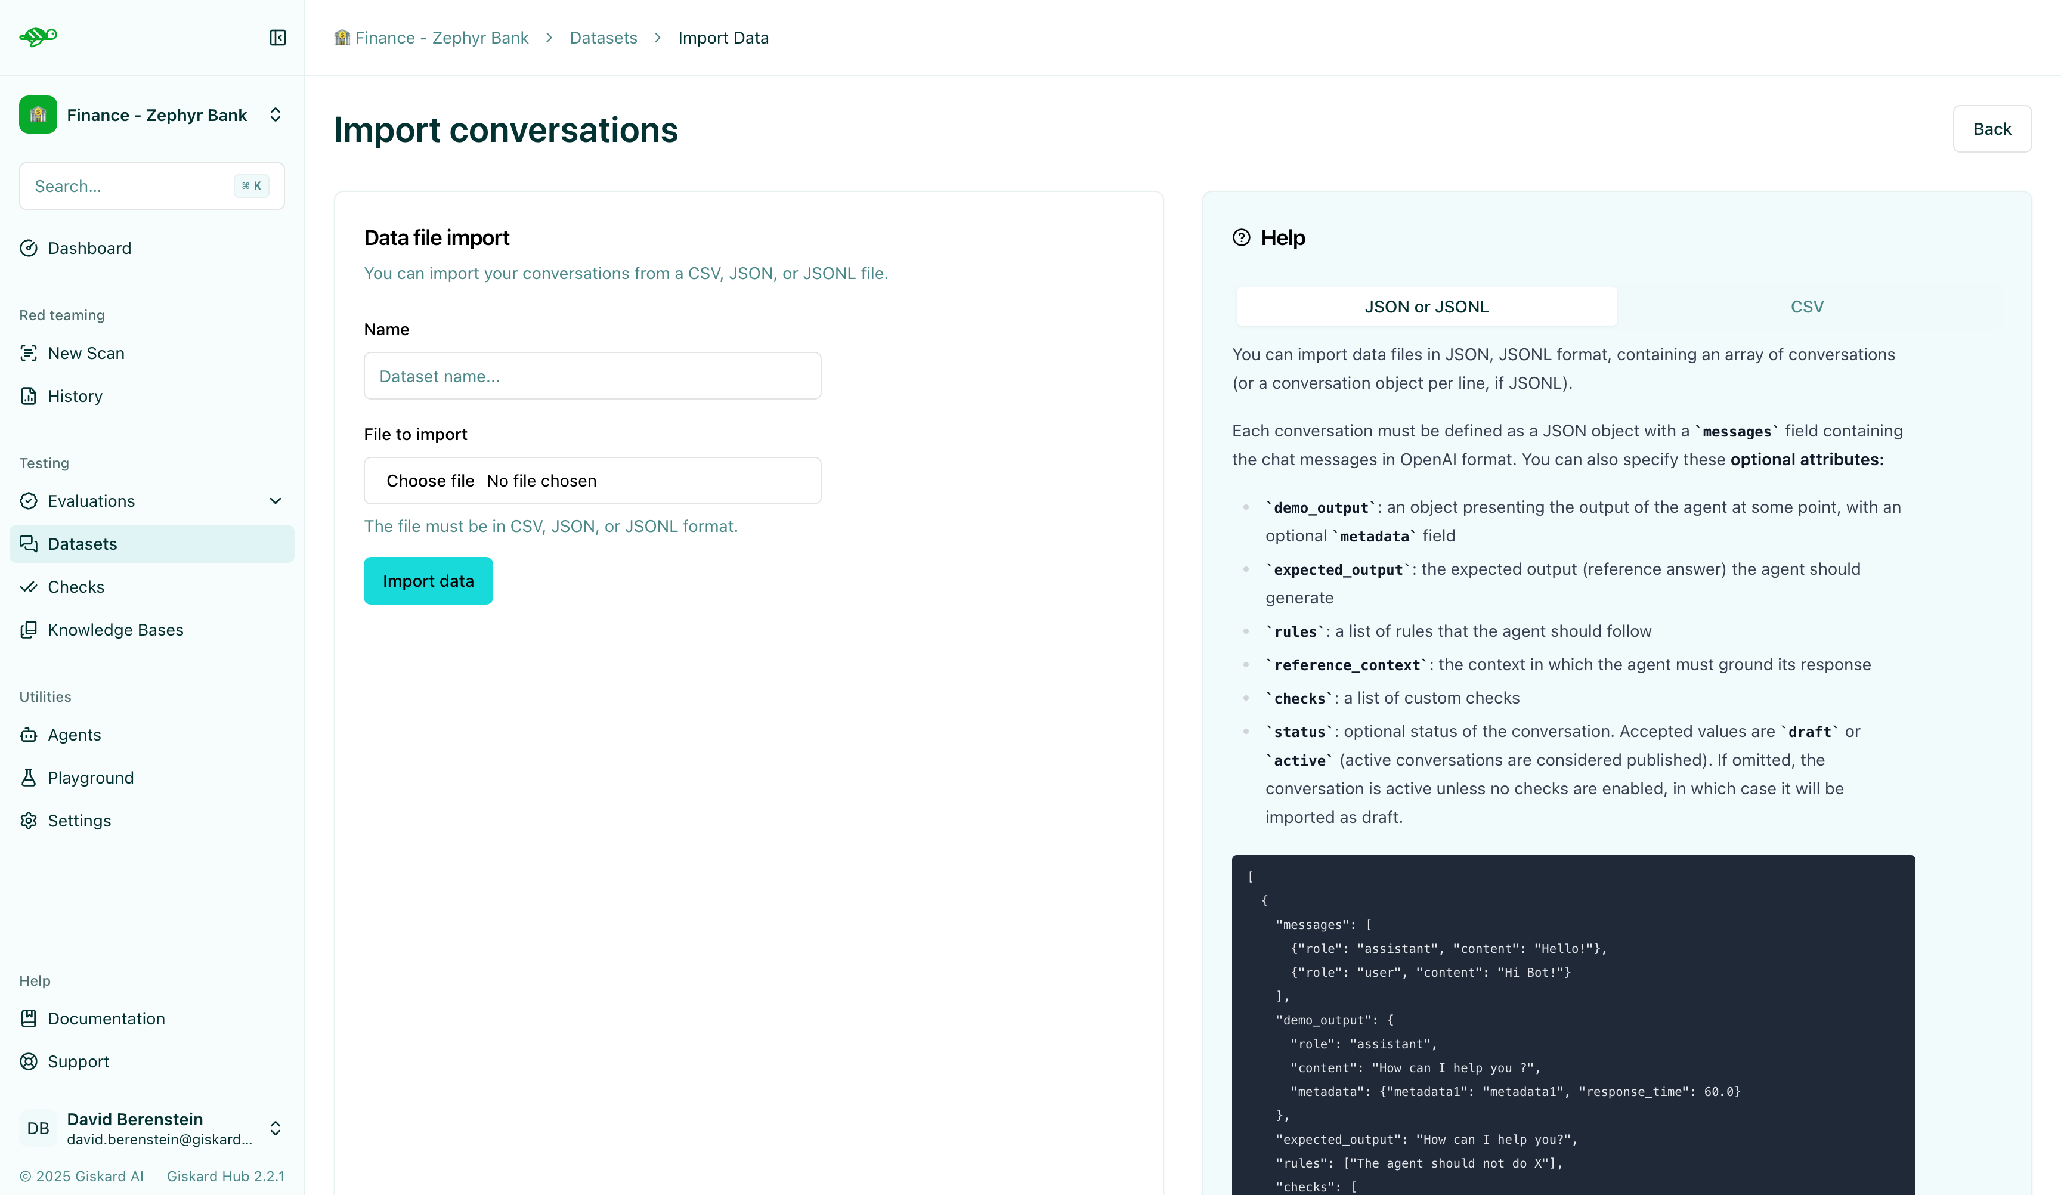Choose a file to import

coord(431,481)
